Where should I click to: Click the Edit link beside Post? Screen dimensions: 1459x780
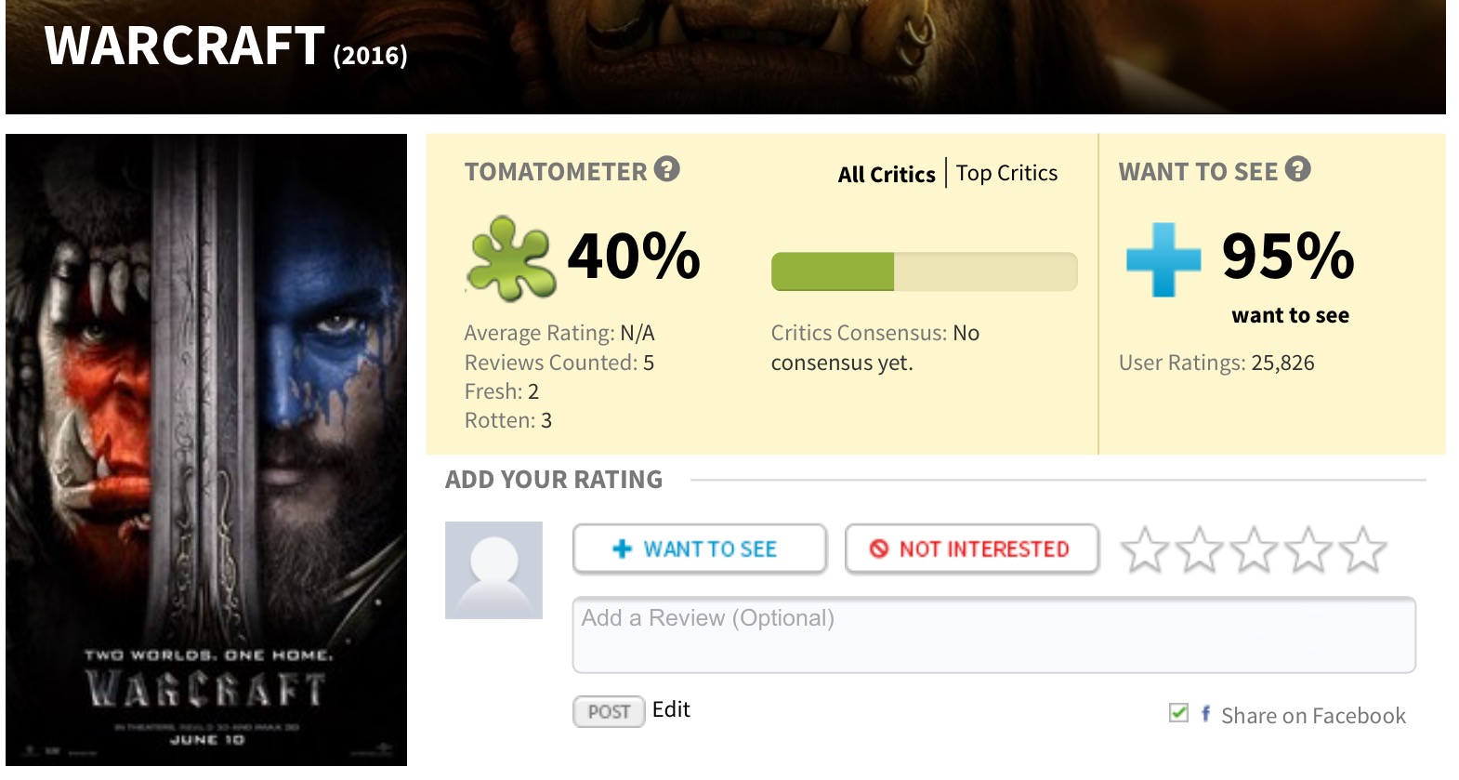(x=671, y=709)
